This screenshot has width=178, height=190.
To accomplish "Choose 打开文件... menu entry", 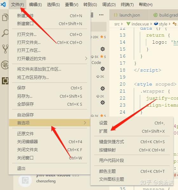I will click(50, 35).
